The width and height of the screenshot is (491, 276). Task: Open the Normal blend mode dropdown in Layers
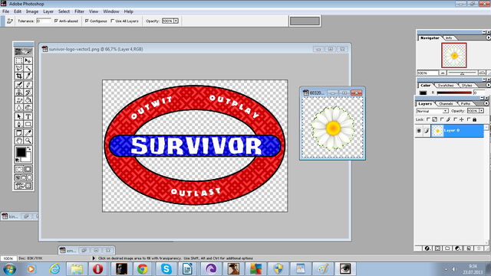[x=432, y=111]
